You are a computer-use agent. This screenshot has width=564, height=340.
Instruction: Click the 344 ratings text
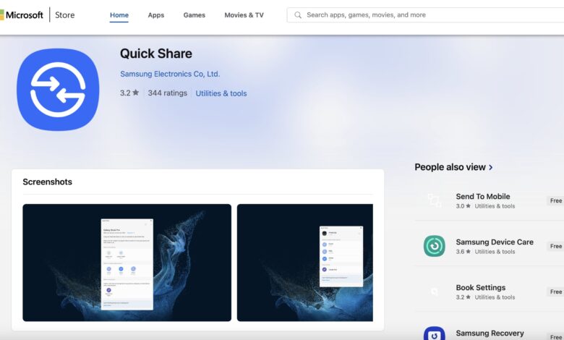pyautogui.click(x=167, y=93)
